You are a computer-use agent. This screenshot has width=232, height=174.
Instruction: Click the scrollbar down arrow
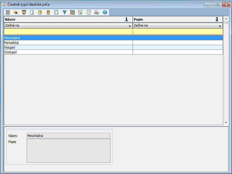[226, 122]
